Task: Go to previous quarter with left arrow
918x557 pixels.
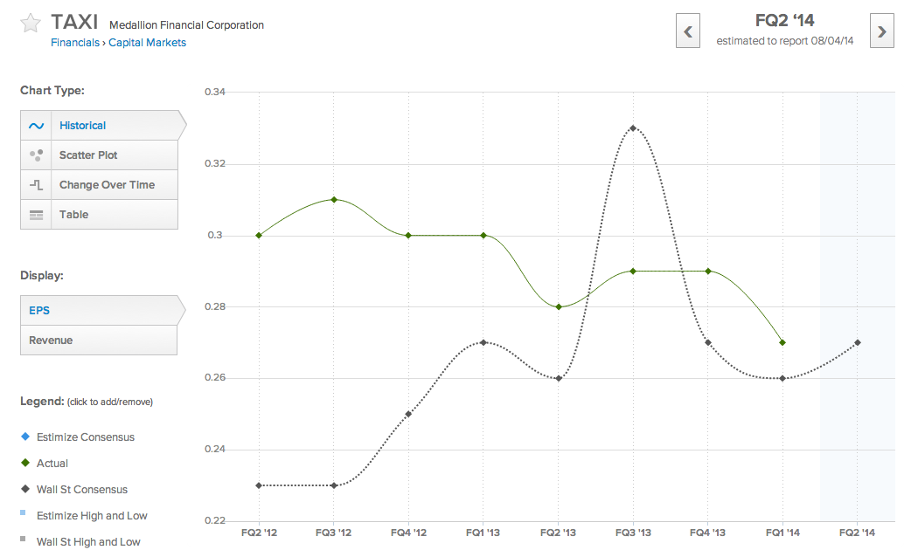Action: click(x=688, y=32)
